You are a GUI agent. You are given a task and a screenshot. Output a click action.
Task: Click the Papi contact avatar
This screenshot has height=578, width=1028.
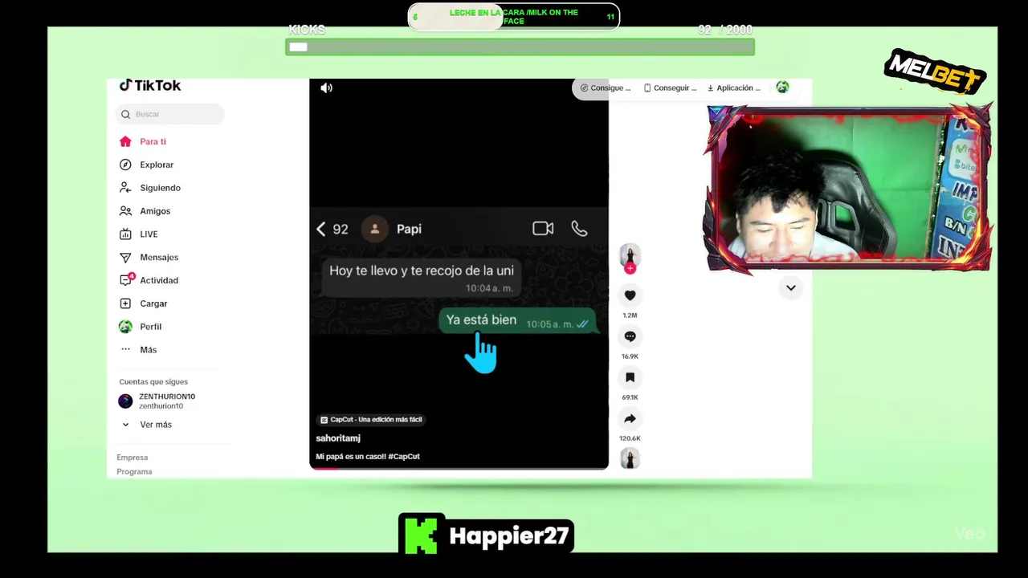374,229
